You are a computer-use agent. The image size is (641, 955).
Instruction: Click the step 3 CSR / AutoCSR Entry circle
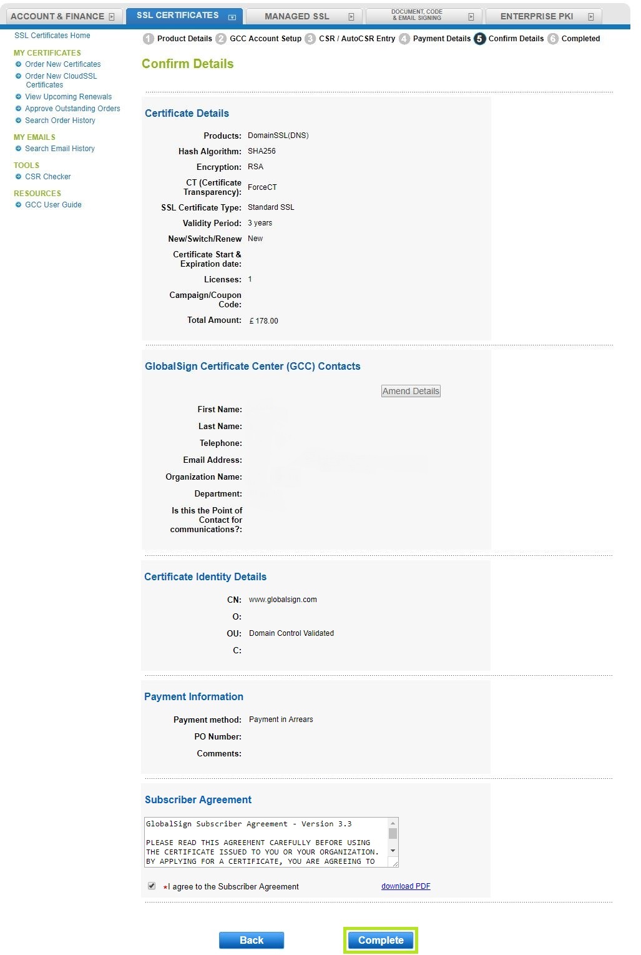click(310, 38)
